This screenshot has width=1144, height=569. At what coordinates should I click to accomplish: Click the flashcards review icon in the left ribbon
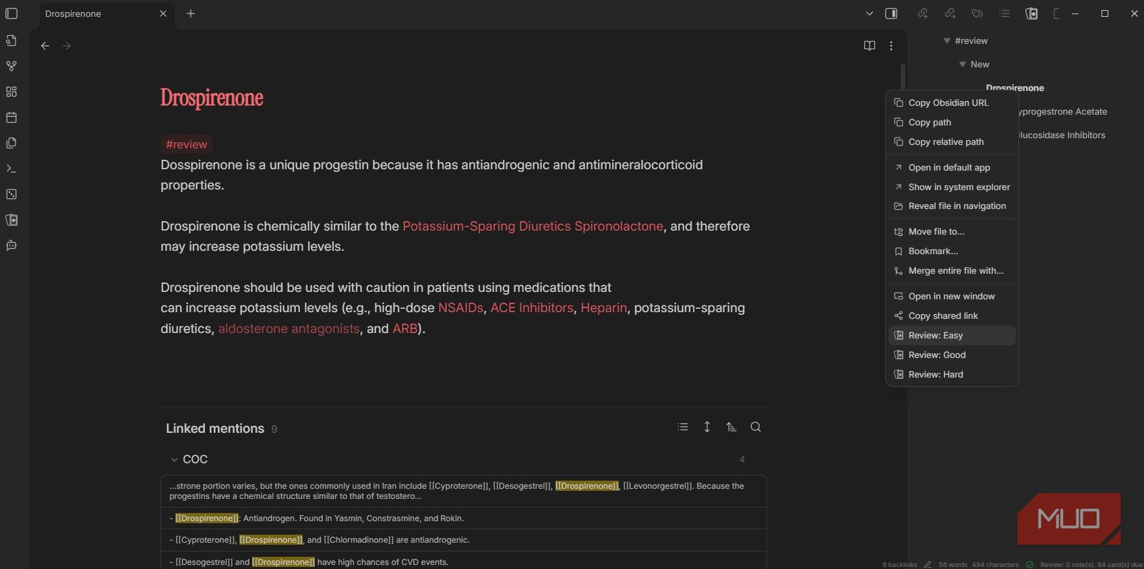(x=11, y=220)
